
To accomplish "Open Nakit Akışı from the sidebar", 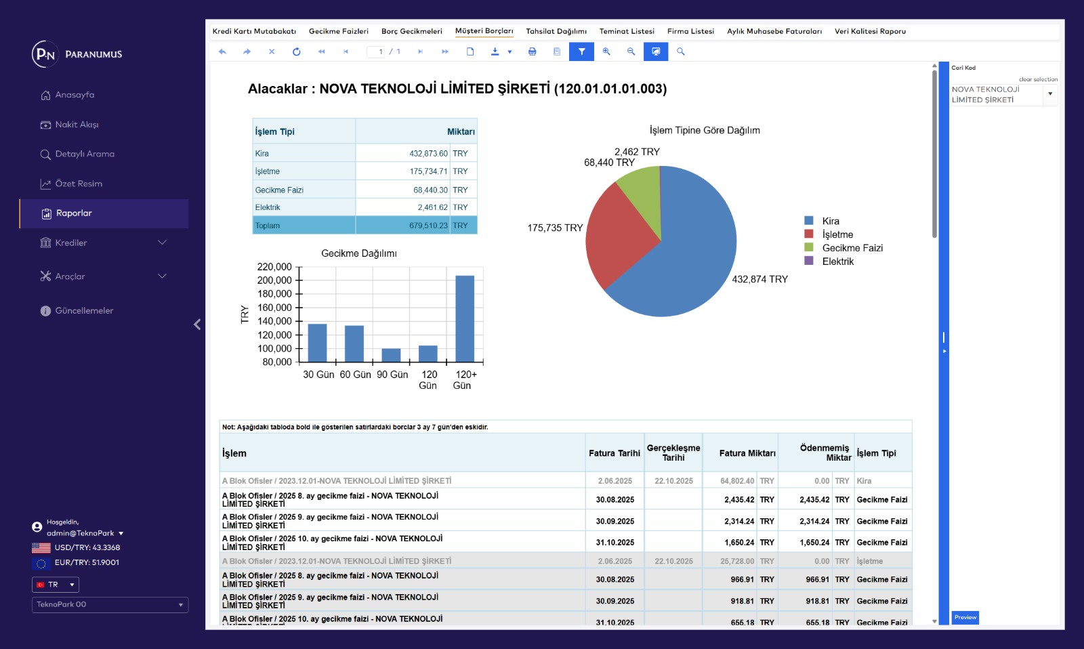I will pos(77,125).
